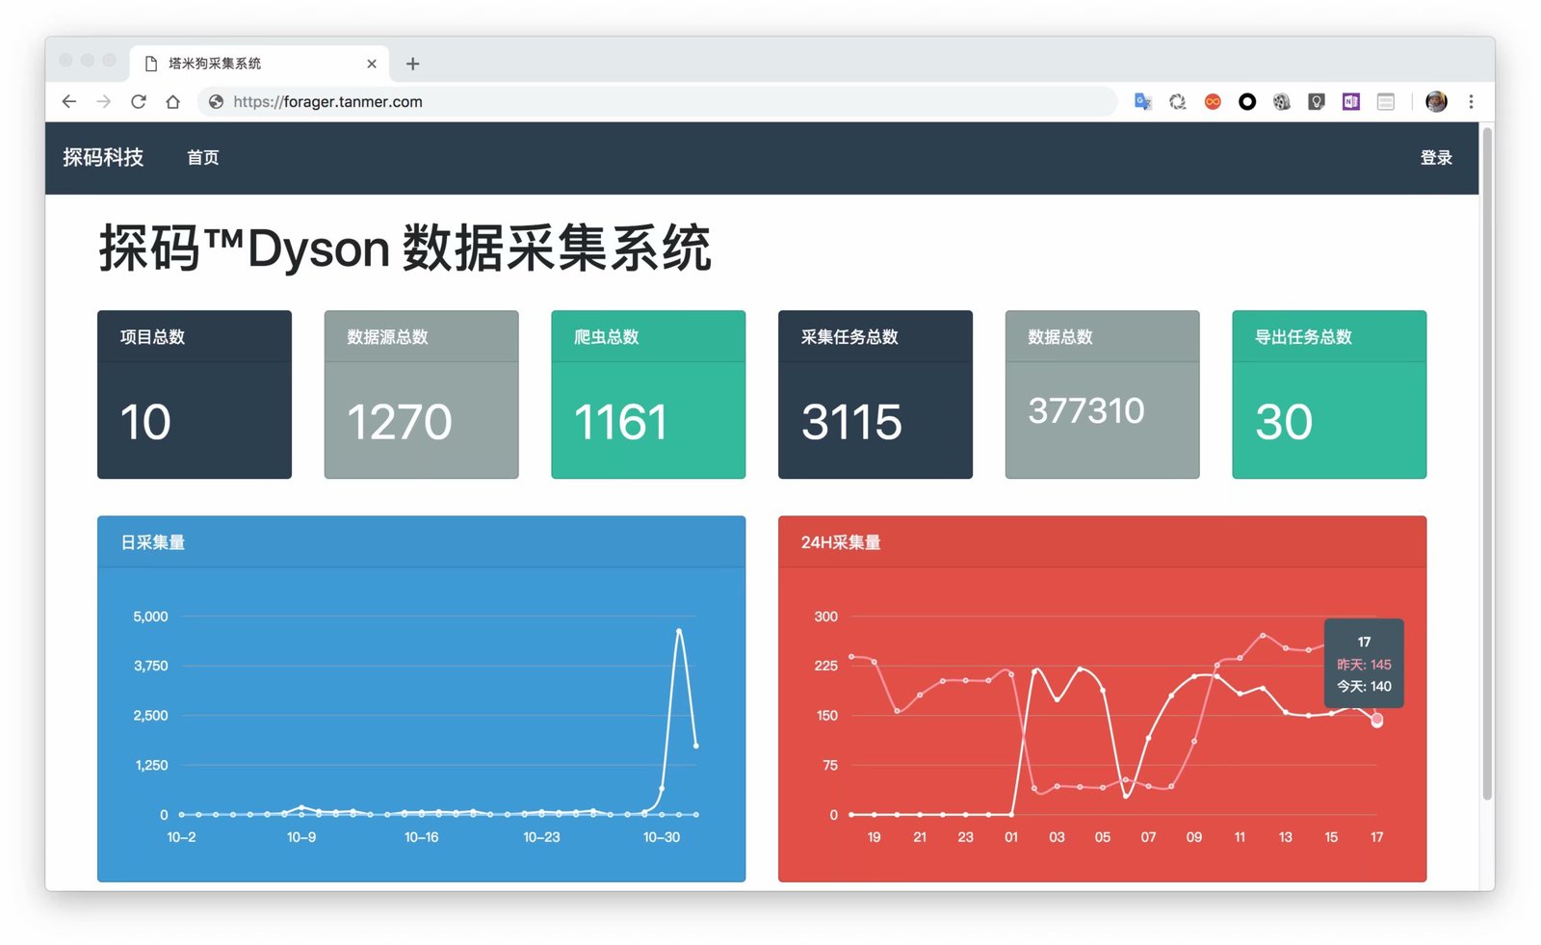Click the red infinity extension icon
This screenshot has width=1541, height=945.
[x=1212, y=101]
